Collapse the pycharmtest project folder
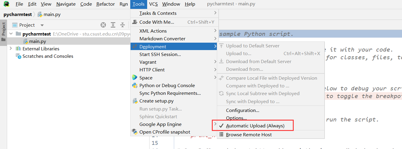Image resolution: width=402 pixels, height=149 pixels. [11, 34]
